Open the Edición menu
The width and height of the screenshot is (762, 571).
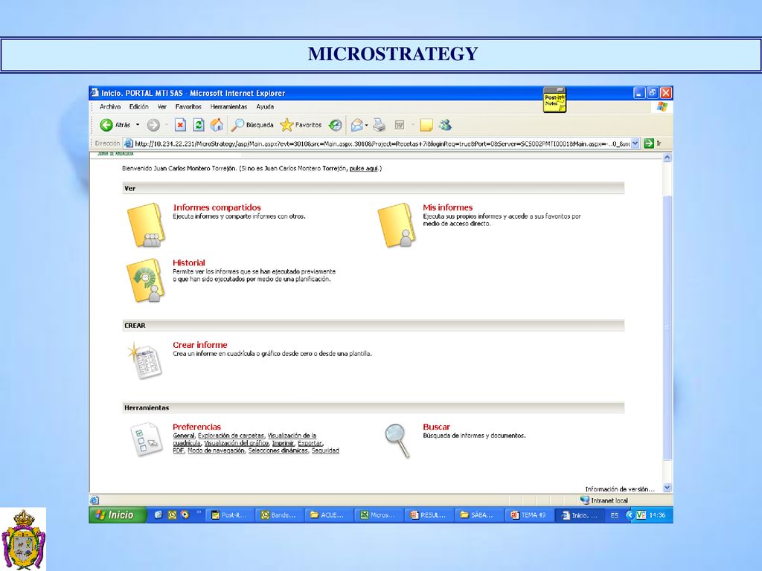[139, 107]
